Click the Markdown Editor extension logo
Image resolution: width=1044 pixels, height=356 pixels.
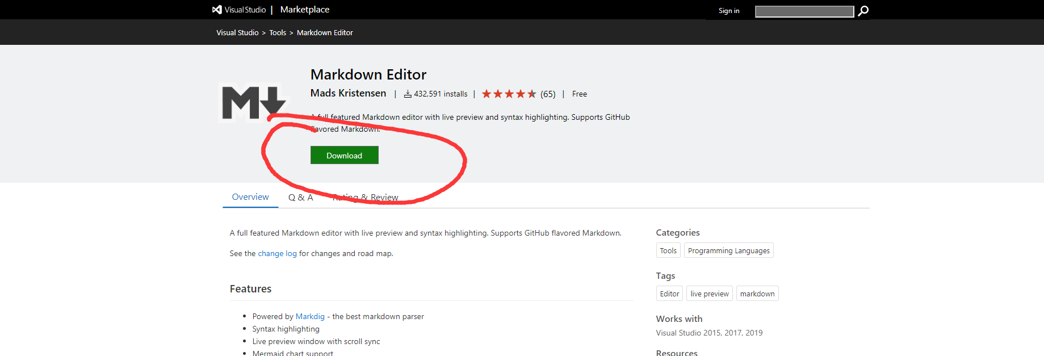tap(253, 103)
